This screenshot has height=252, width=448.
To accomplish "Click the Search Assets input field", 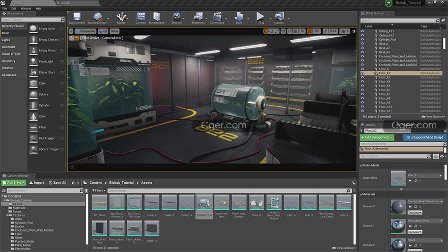I will (x=229, y=190).
